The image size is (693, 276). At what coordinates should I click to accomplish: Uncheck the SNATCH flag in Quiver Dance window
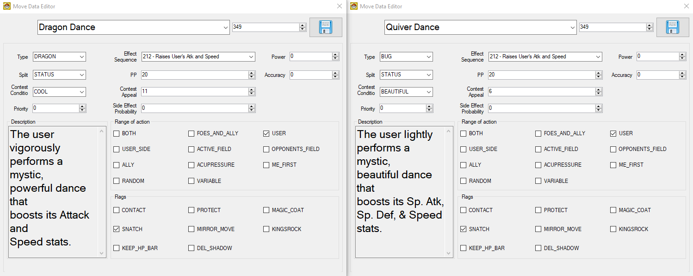464,229
